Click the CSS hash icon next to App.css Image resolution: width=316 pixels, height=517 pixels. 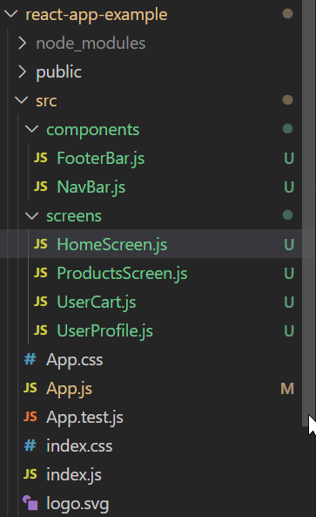(30, 359)
